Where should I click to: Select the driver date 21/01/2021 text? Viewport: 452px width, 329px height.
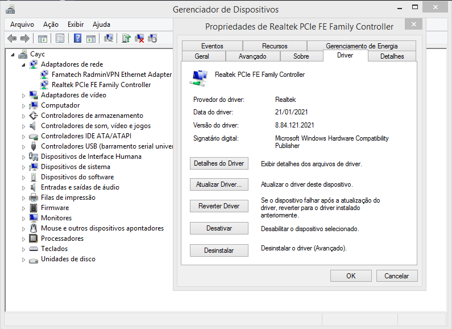(292, 112)
